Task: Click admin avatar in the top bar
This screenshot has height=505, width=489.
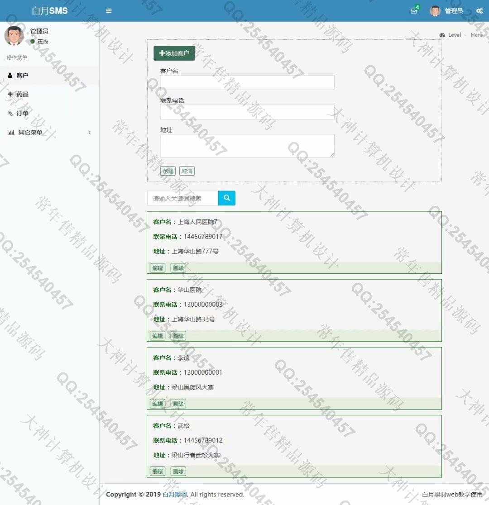Action: [x=435, y=11]
